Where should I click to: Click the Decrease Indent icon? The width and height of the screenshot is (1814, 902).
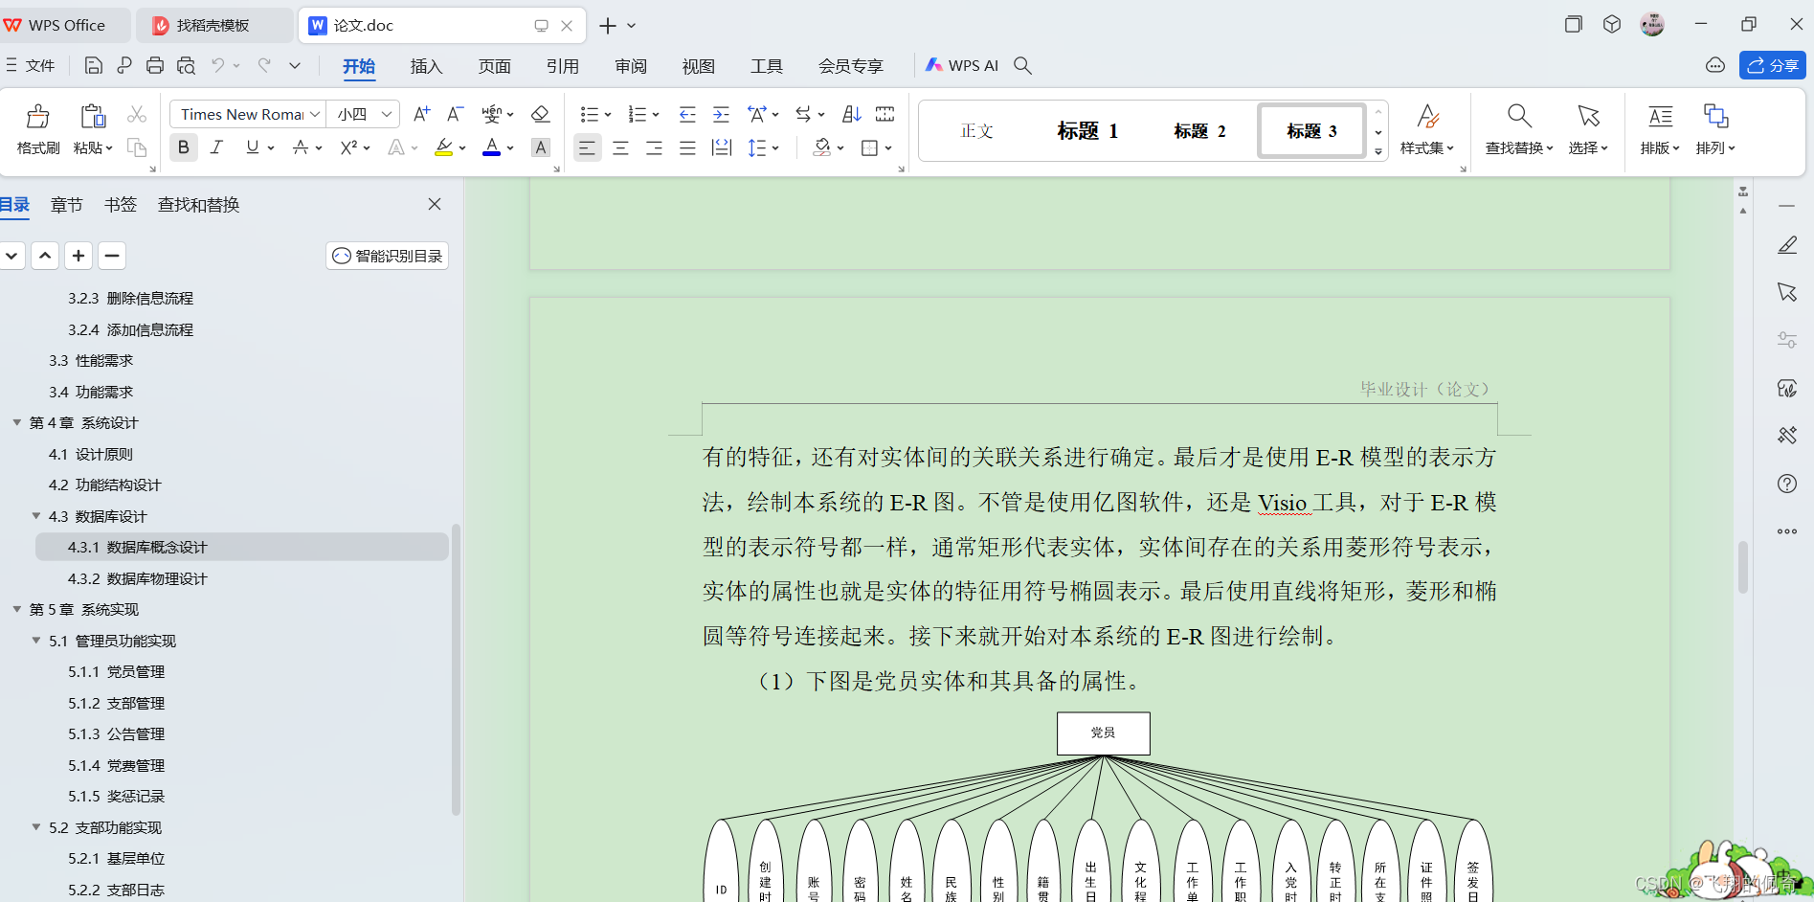[687, 114]
